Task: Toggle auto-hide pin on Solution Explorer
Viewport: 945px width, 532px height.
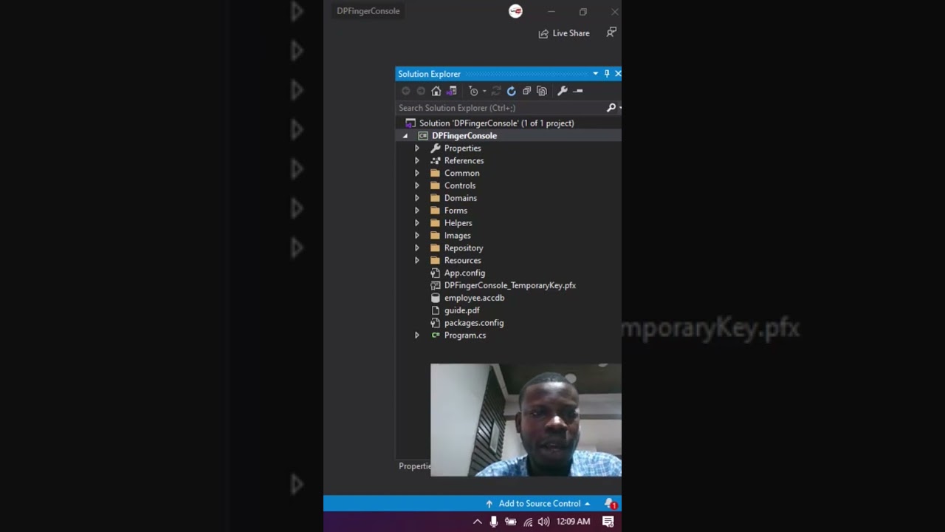Action: [x=607, y=74]
